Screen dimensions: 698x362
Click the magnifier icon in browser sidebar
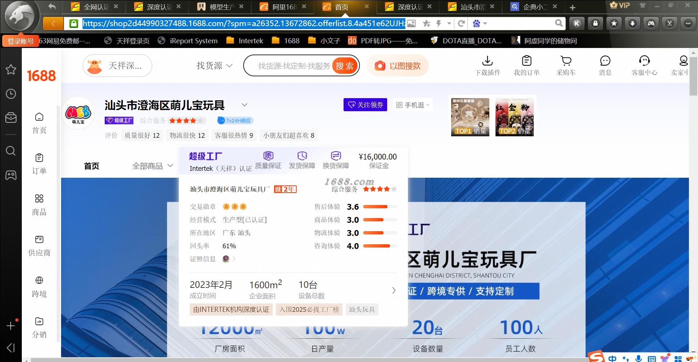point(11,150)
